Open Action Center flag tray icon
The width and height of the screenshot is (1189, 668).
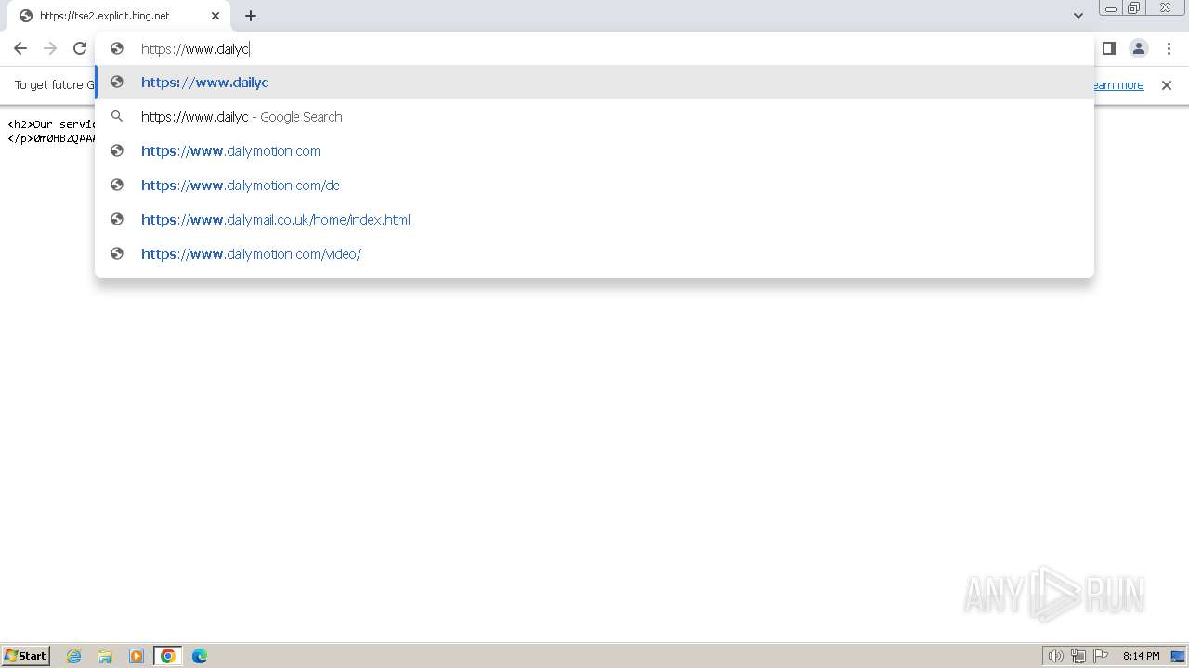(x=1102, y=656)
